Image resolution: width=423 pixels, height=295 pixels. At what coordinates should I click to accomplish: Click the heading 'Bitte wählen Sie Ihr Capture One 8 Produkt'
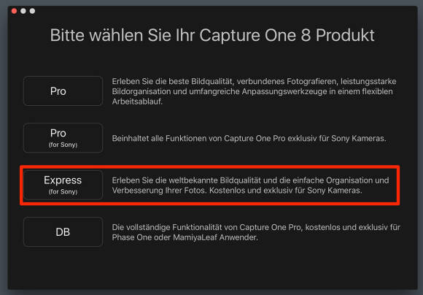click(212, 35)
